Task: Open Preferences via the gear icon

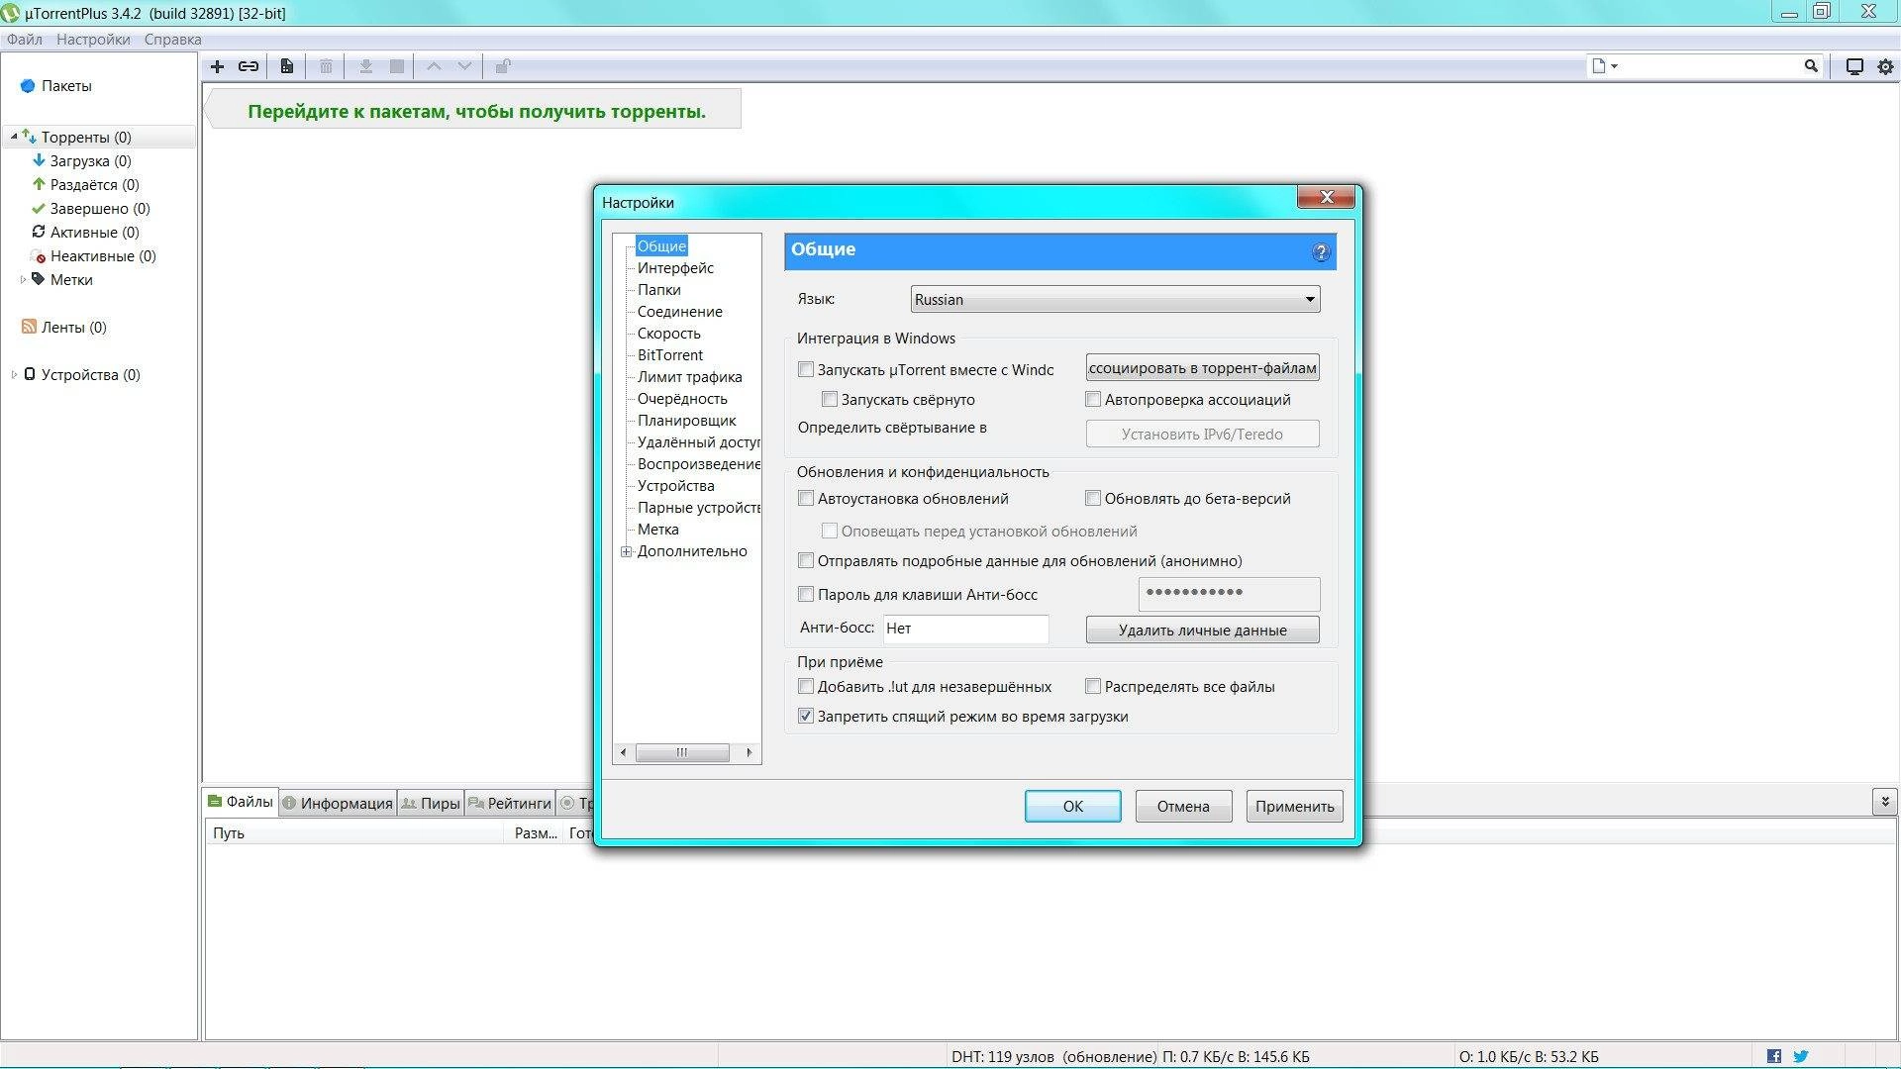Action: tap(1885, 66)
